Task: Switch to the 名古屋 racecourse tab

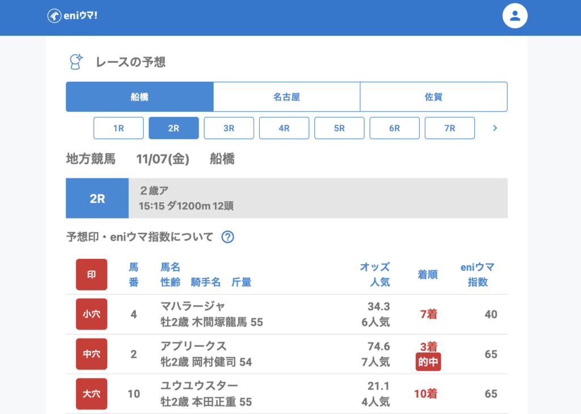Action: tap(287, 97)
